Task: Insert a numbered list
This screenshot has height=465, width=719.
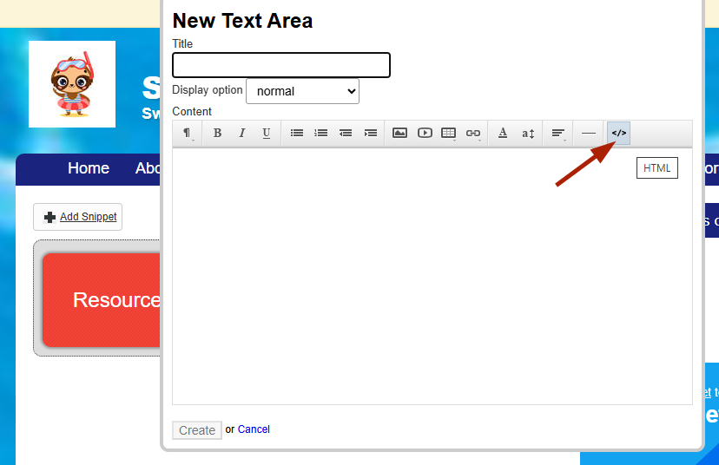Action: (x=321, y=133)
